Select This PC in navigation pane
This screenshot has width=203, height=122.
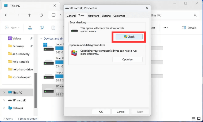[x=17, y=93]
